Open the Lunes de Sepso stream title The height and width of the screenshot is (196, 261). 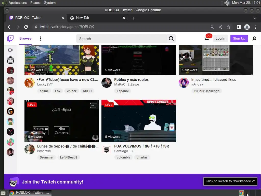pyautogui.click(x=68, y=146)
